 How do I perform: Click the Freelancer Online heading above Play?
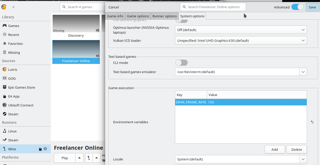coord(79,148)
